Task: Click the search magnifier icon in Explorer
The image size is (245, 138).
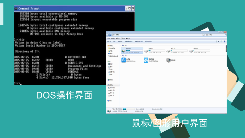Action: (225, 35)
